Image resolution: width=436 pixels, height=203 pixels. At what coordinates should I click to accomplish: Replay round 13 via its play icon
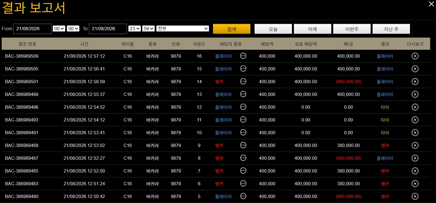(x=415, y=94)
